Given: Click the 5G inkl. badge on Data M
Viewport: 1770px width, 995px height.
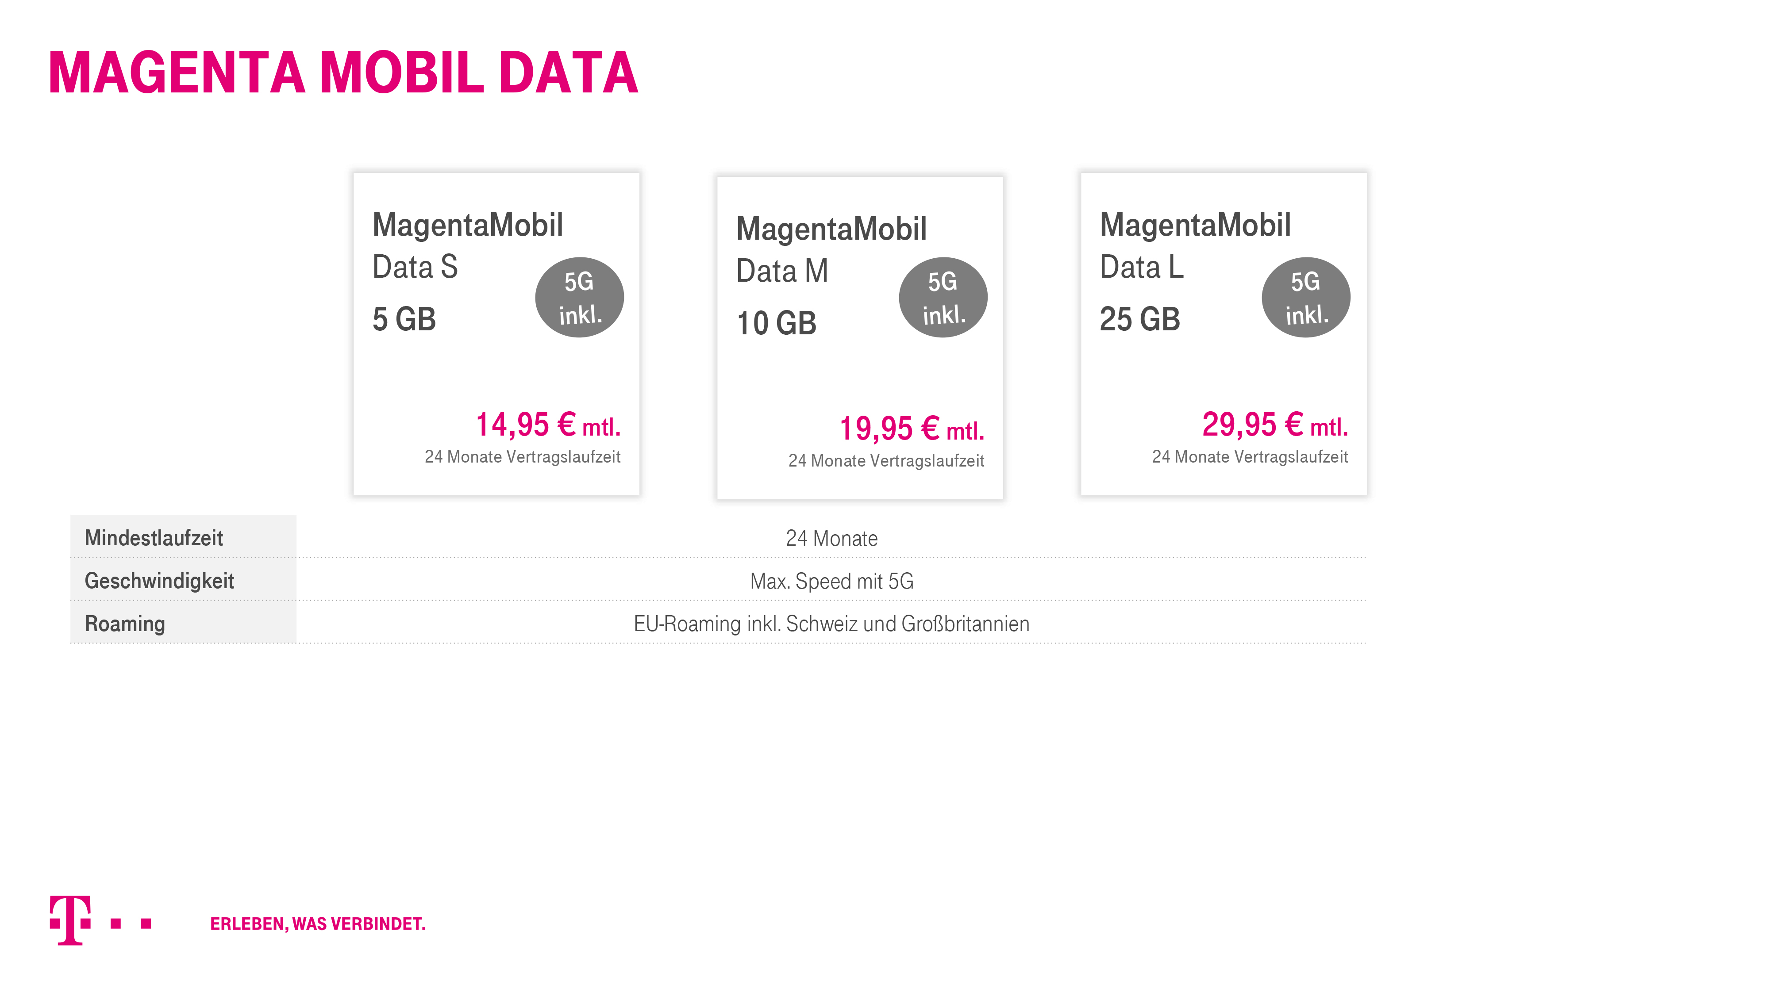Looking at the screenshot, I should tap(943, 297).
